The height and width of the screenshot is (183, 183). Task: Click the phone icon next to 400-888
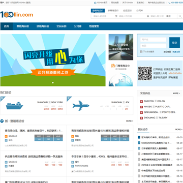tap(169, 3)
